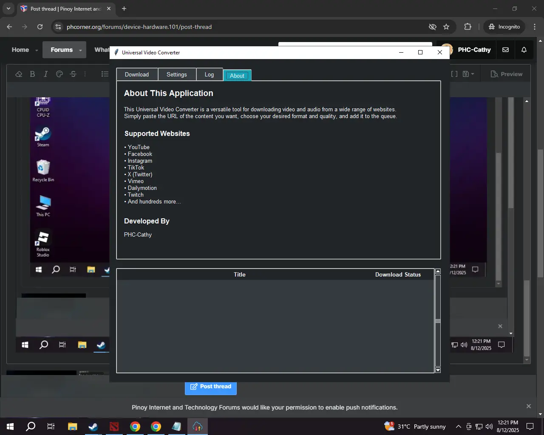The height and width of the screenshot is (435, 544).
Task: Expand the Home dropdown arrow in forum navigation
Action: [x=37, y=50]
